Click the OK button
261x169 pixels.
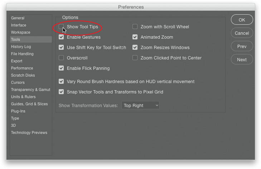coord(242,20)
